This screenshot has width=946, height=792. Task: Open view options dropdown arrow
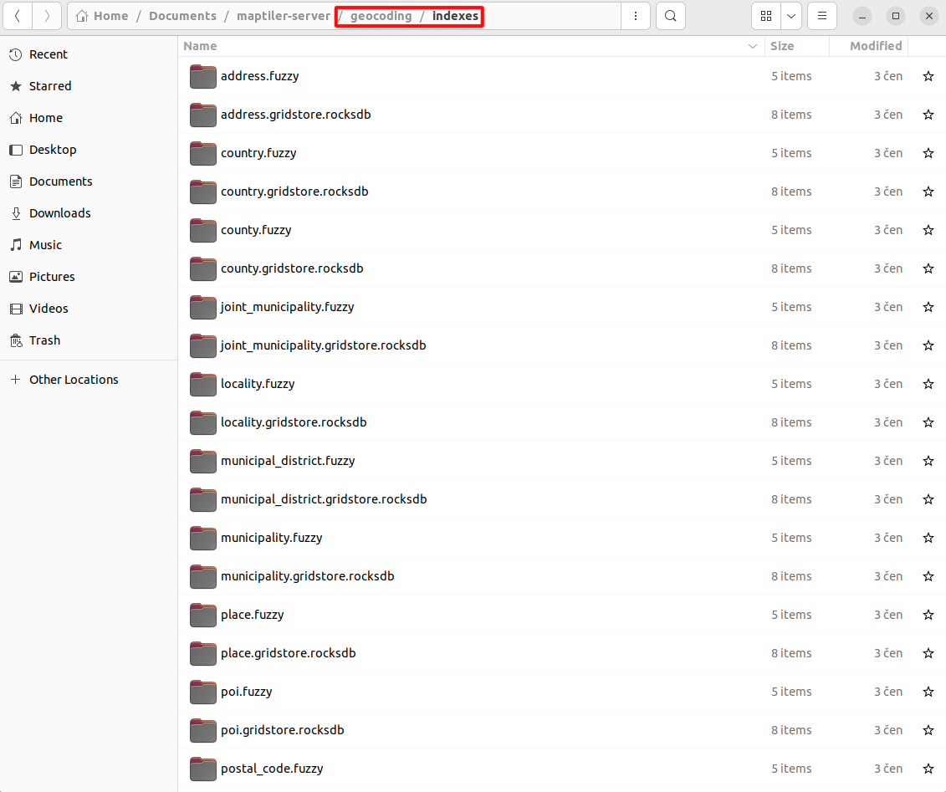point(791,16)
